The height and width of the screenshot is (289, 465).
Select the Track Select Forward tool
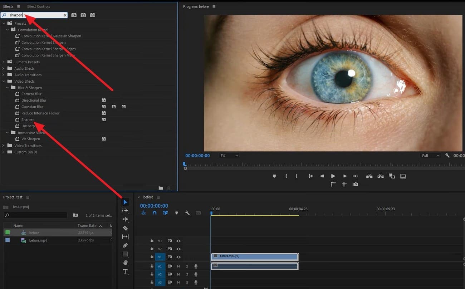125,211
